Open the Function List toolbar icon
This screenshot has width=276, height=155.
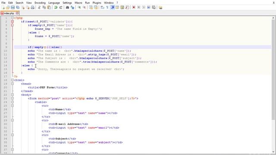(127, 7)
